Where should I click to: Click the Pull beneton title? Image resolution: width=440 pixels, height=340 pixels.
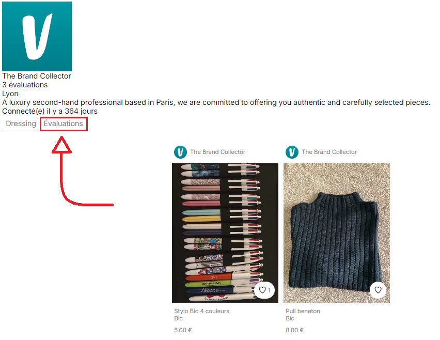click(x=303, y=311)
